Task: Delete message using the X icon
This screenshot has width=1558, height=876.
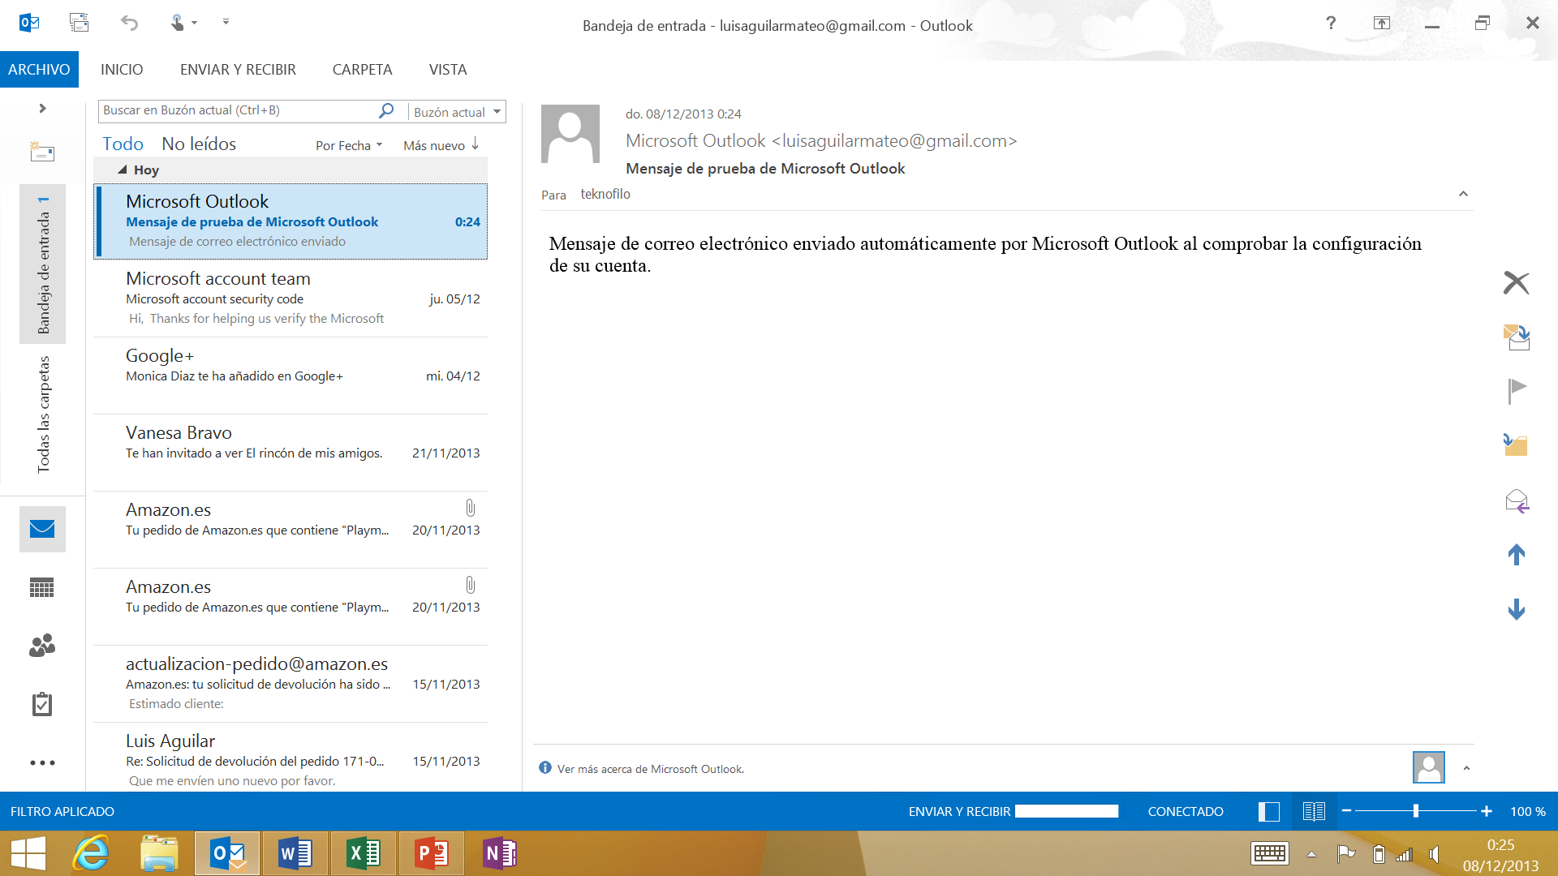Action: pyautogui.click(x=1516, y=283)
